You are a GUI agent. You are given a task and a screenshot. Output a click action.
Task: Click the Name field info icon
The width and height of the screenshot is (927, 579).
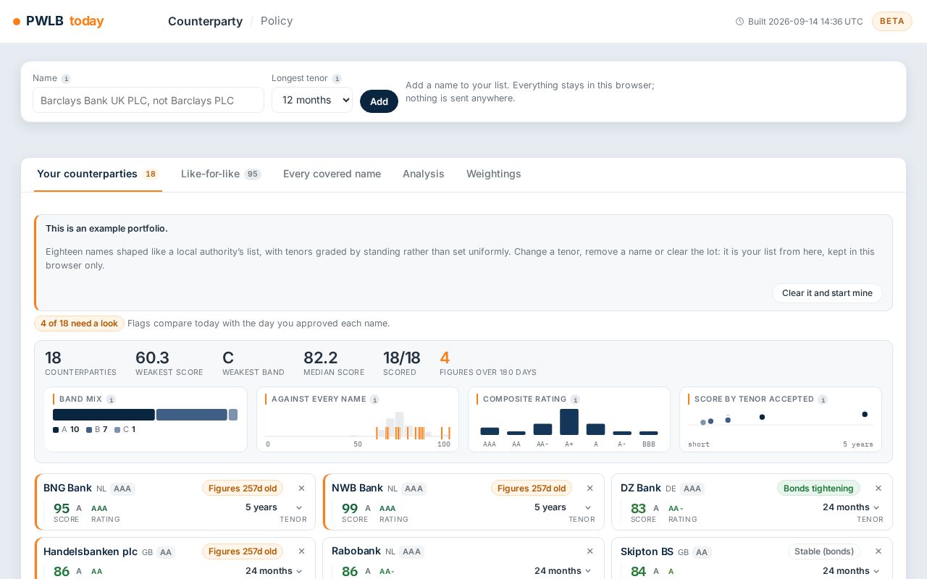pos(66,79)
